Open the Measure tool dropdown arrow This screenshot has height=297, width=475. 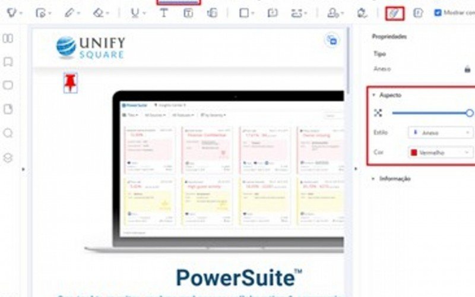pos(306,13)
